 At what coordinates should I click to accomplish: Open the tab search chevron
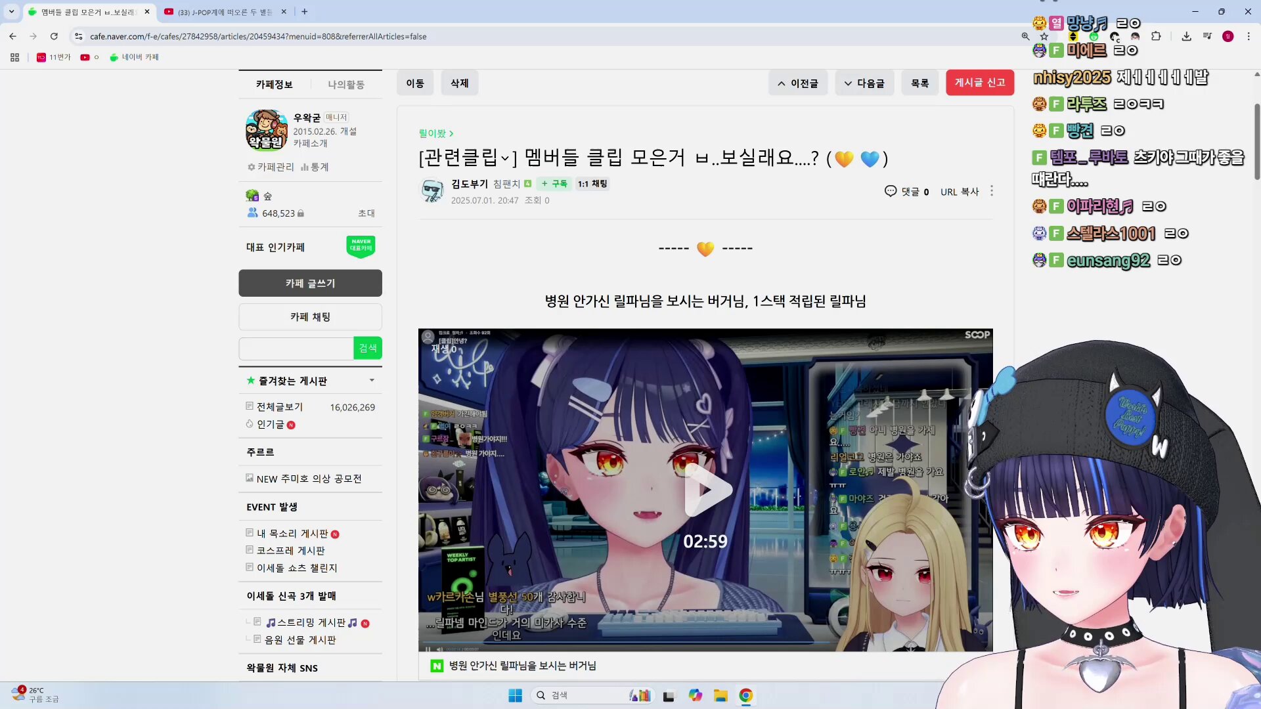11,11
